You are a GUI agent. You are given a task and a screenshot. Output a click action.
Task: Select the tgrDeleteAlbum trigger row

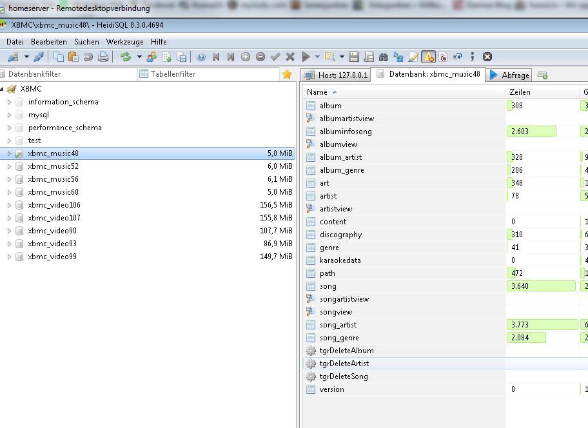(346, 351)
